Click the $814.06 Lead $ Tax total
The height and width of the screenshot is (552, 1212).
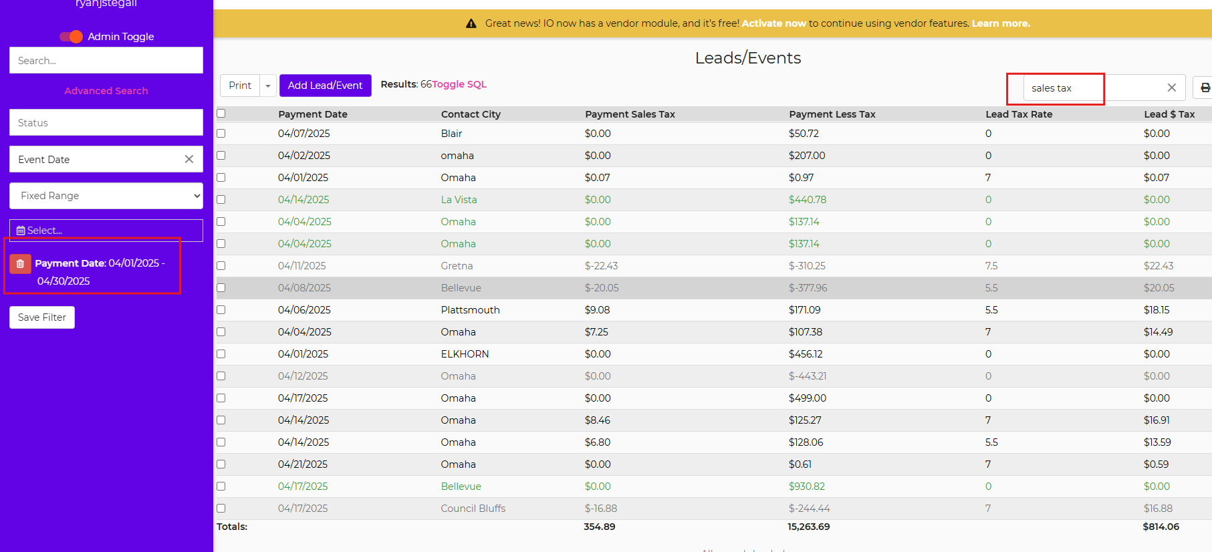point(1161,527)
